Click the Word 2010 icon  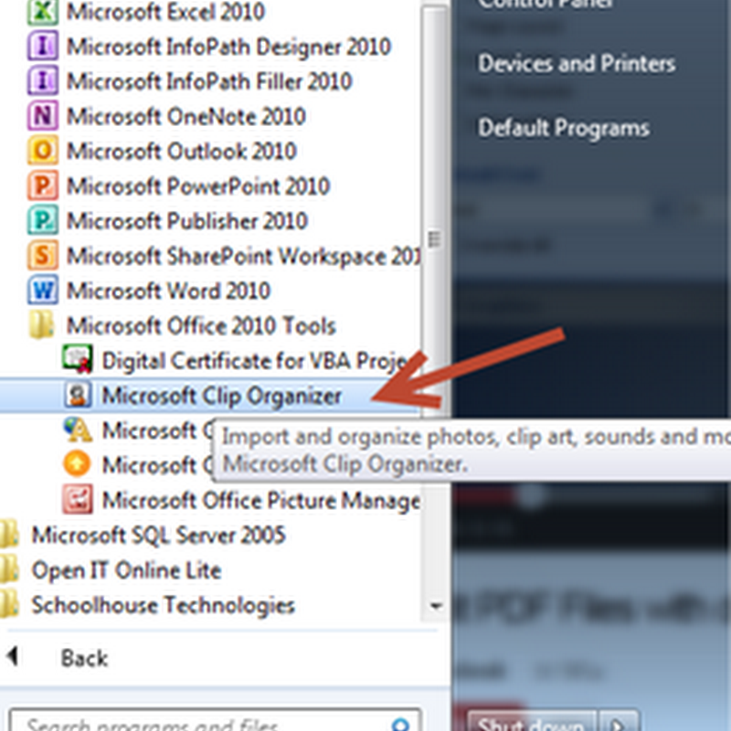click(42, 290)
